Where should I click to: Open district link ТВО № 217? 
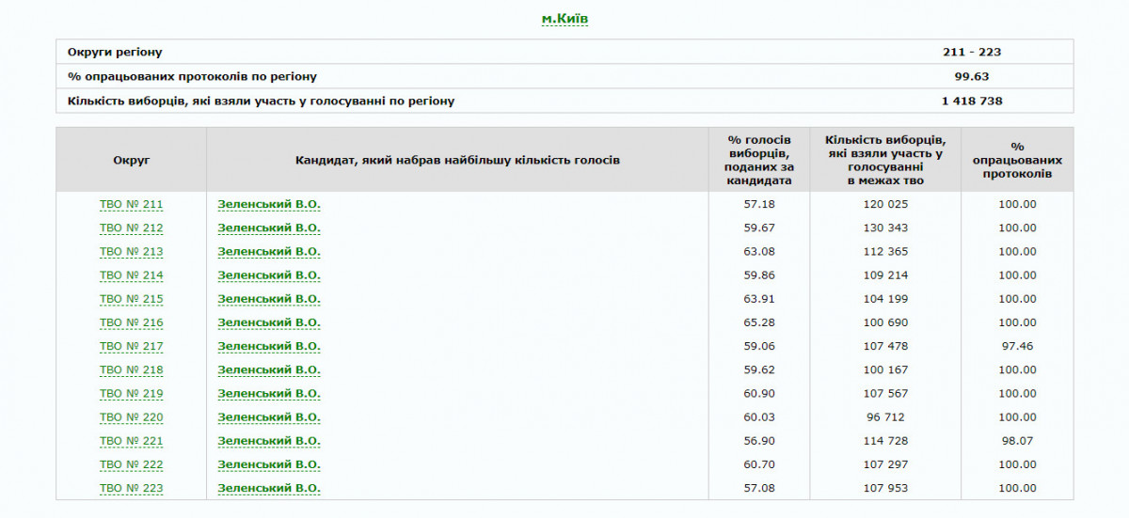tap(132, 346)
